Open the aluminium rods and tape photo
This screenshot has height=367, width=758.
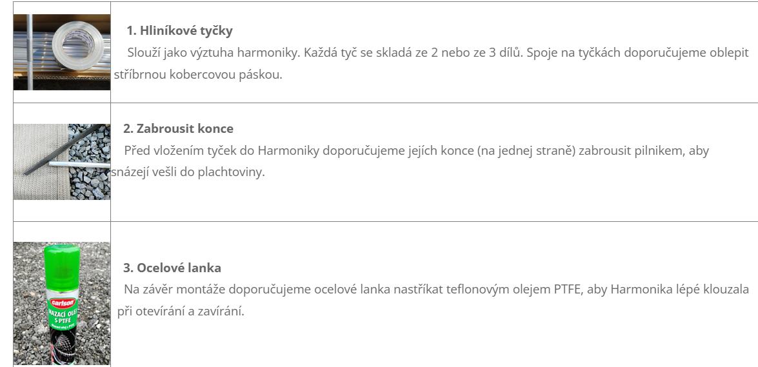pyautogui.click(x=62, y=52)
